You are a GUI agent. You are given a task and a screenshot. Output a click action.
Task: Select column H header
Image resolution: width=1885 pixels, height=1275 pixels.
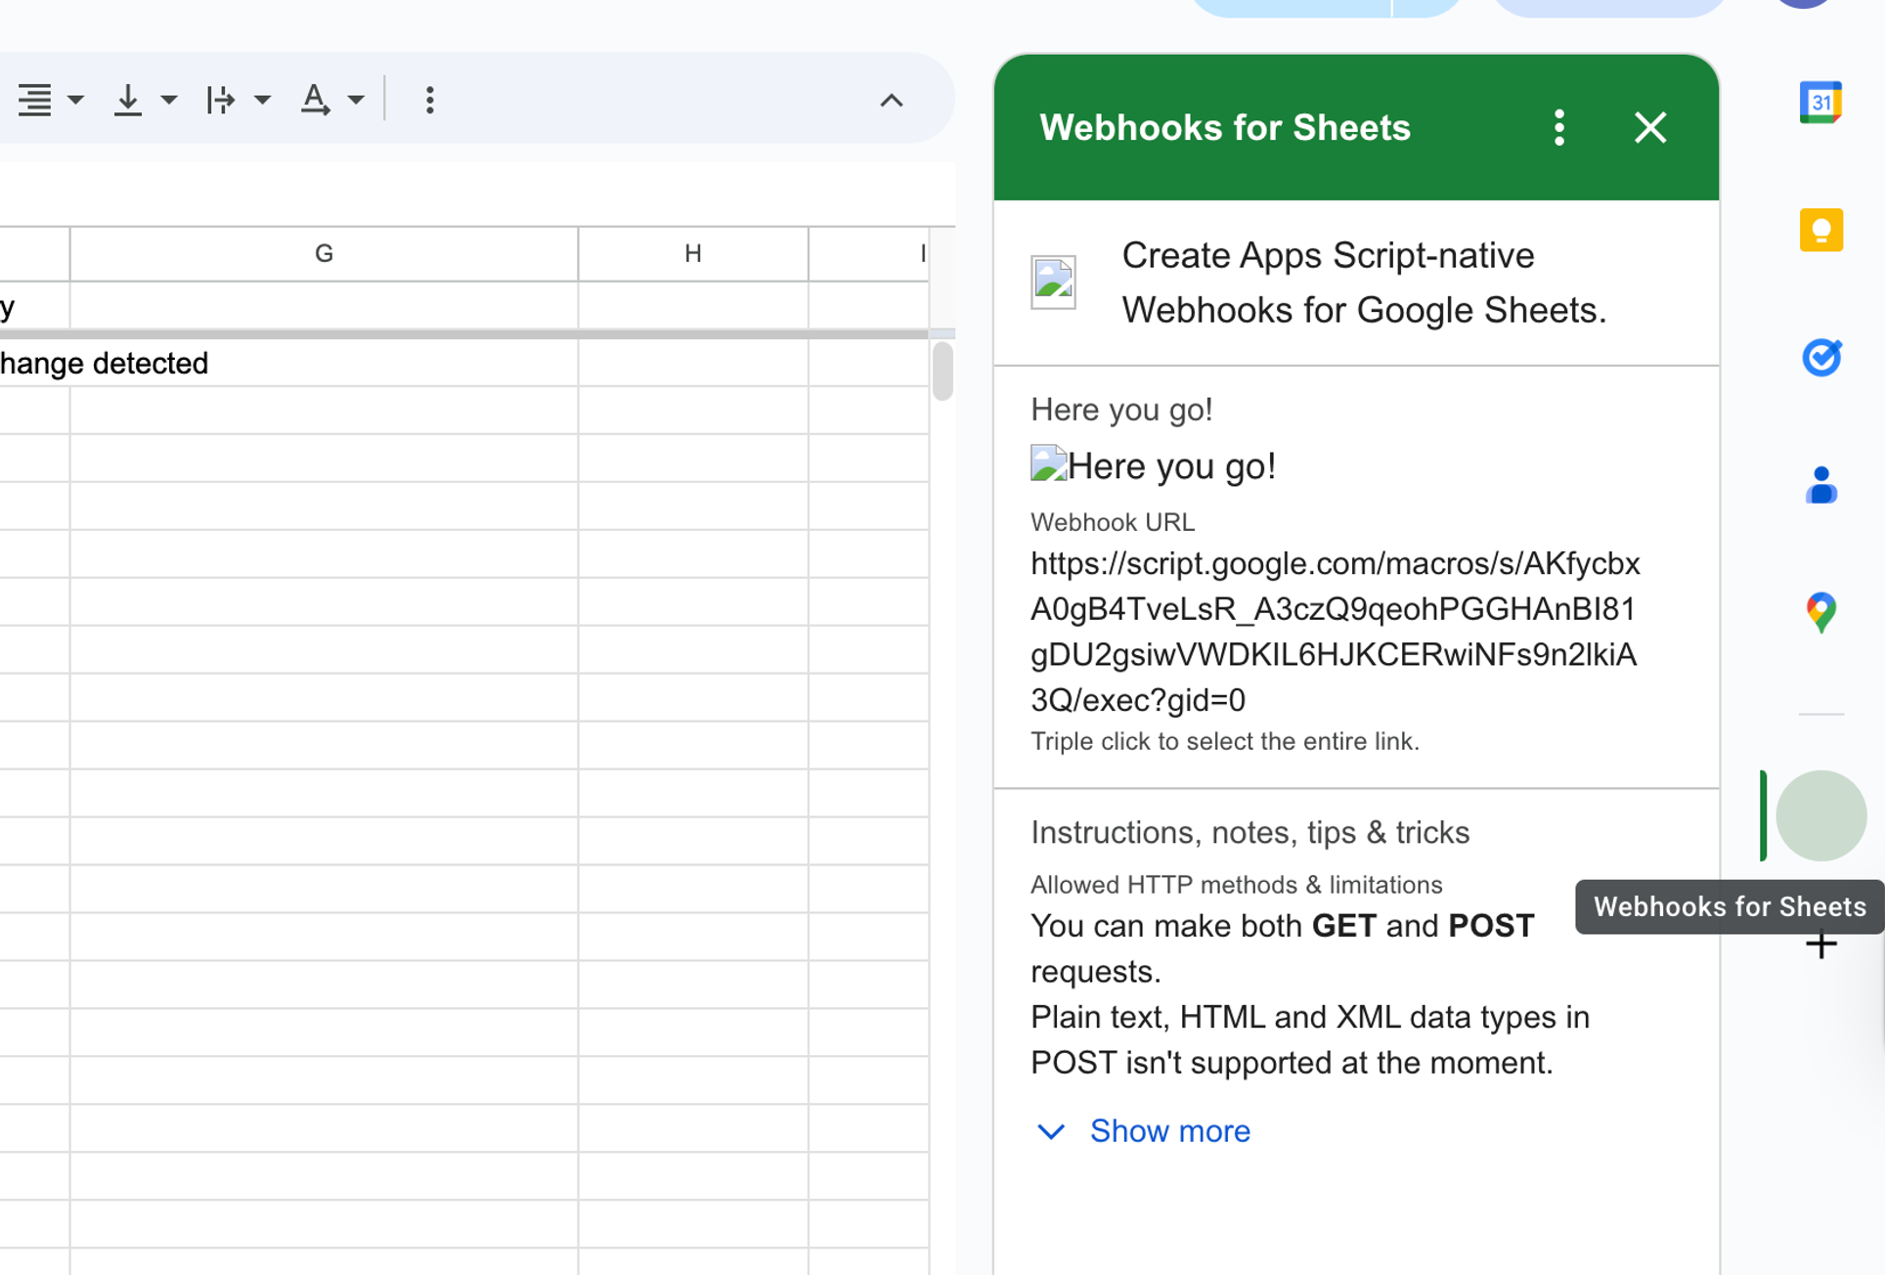693,253
